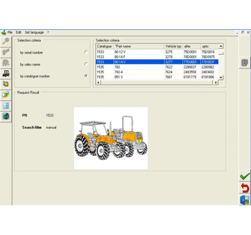Open the Set language menu
This screenshot has width=251, height=235.
click(34, 32)
